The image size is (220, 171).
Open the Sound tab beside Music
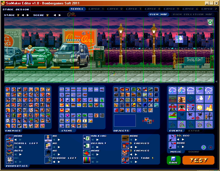193,152
